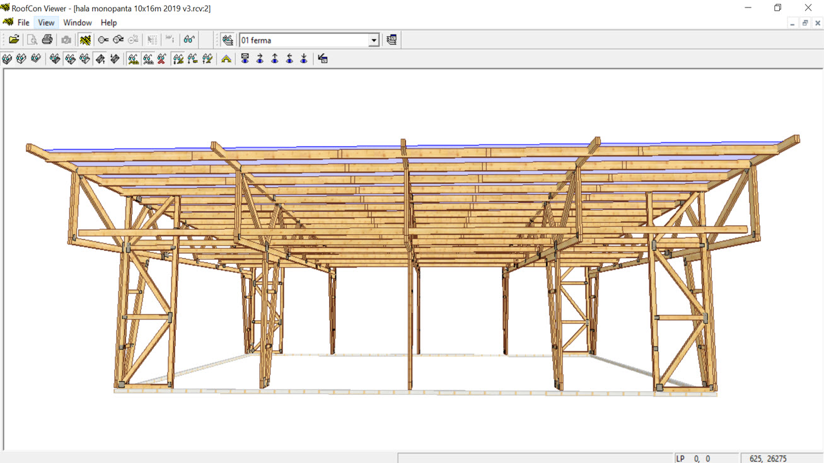Click the yellow roof house icon
This screenshot has height=463, width=824.
pyautogui.click(x=226, y=59)
